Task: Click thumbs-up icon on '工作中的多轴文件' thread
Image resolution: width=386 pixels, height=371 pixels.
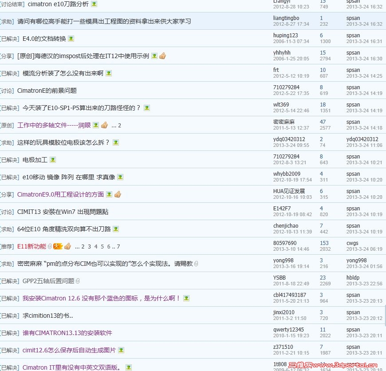Action: point(104,125)
